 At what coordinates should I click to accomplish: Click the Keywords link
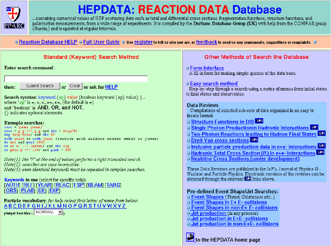[x=14, y=180]
